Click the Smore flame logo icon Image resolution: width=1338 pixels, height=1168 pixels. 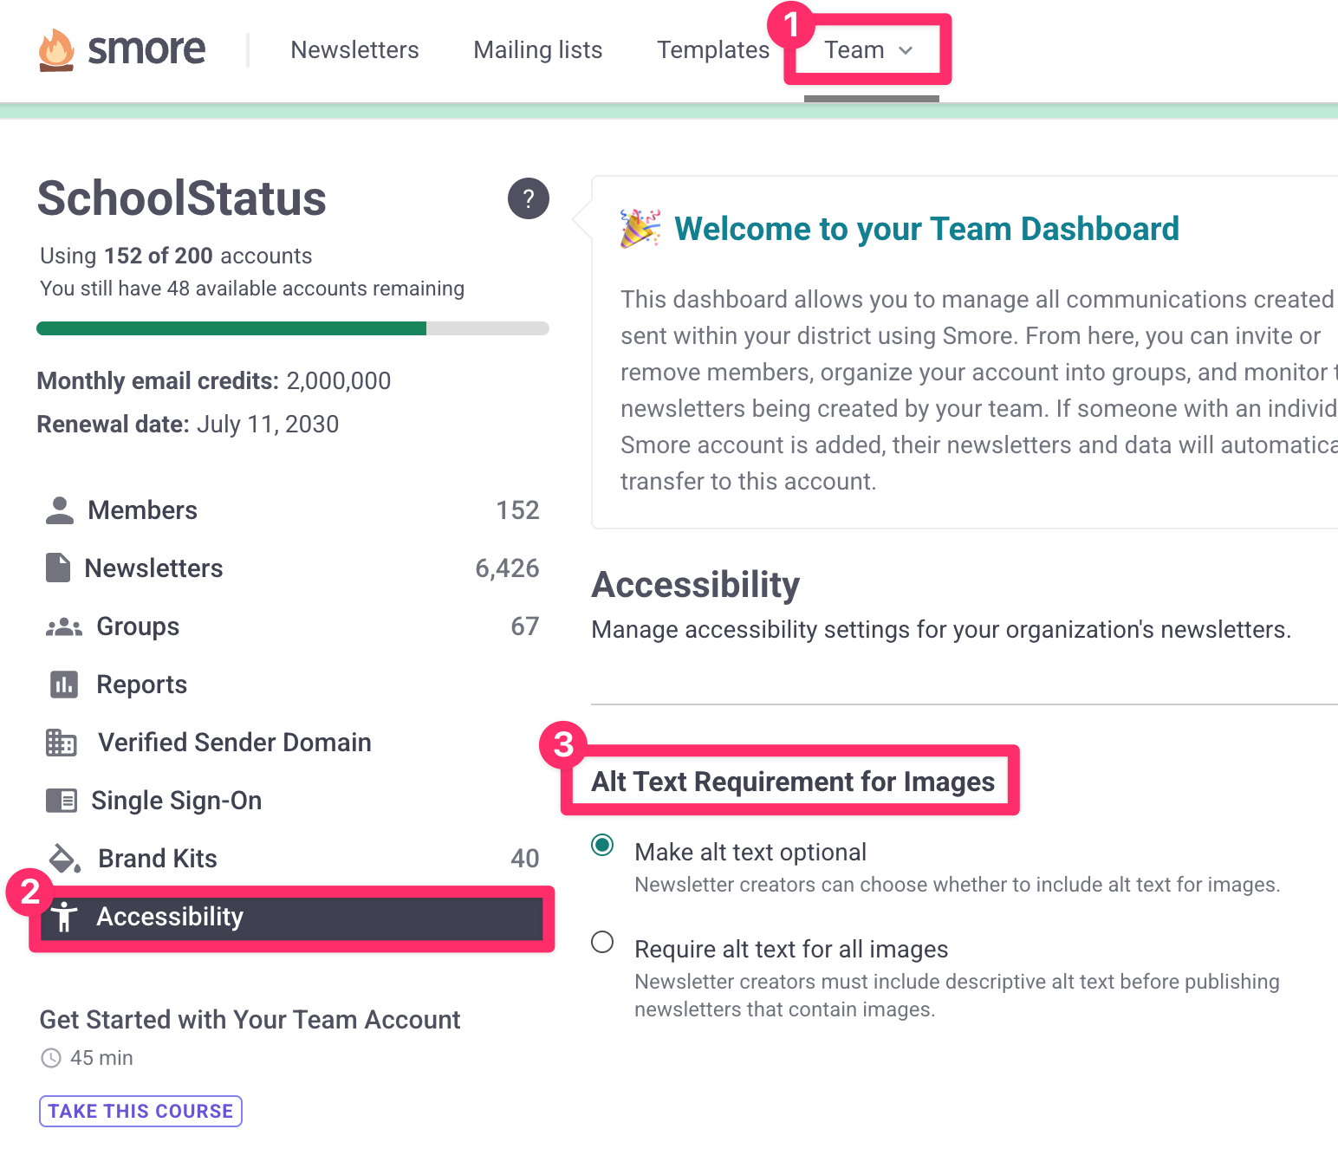56,50
